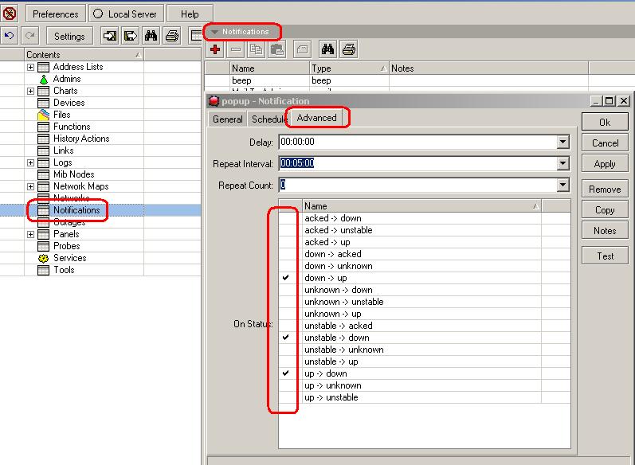
Task: Click the undo arrow icon
Action: 9,36
